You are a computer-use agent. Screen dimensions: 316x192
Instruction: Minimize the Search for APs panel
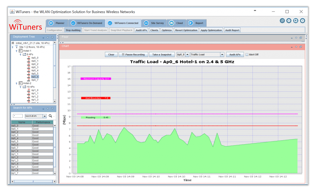click(43, 109)
